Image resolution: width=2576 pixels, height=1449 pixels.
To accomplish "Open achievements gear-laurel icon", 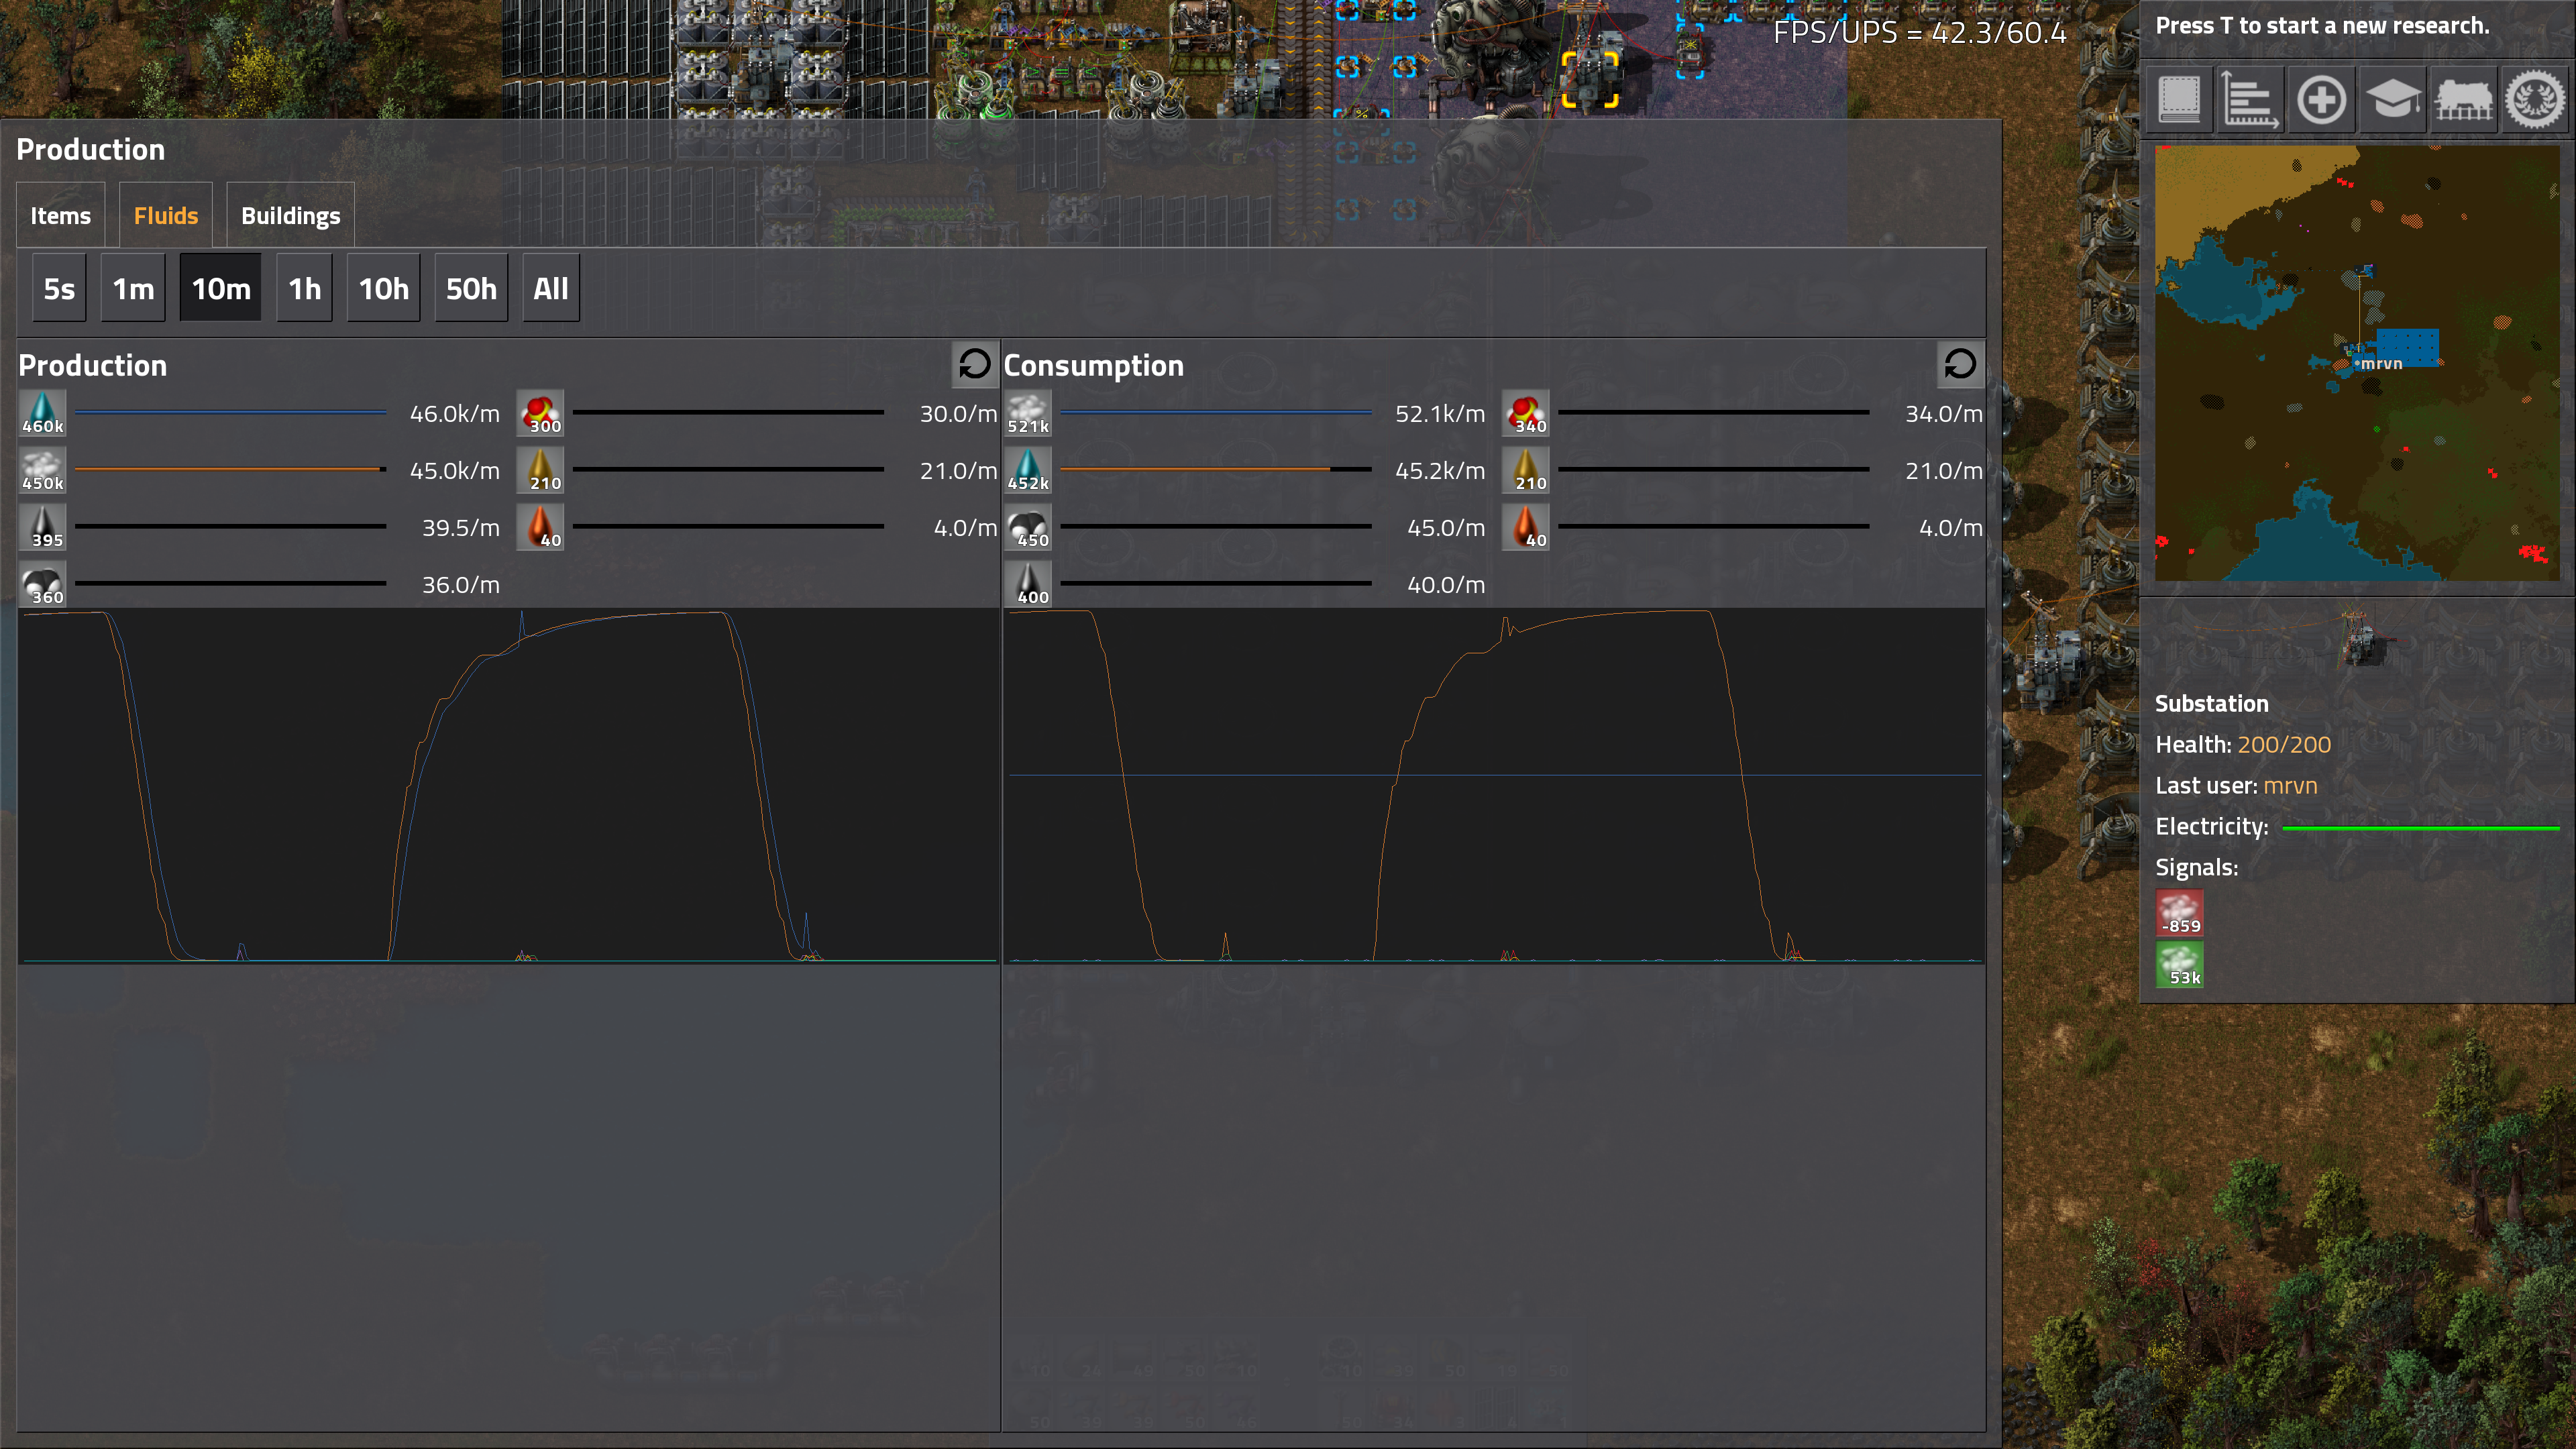I will click(2534, 99).
